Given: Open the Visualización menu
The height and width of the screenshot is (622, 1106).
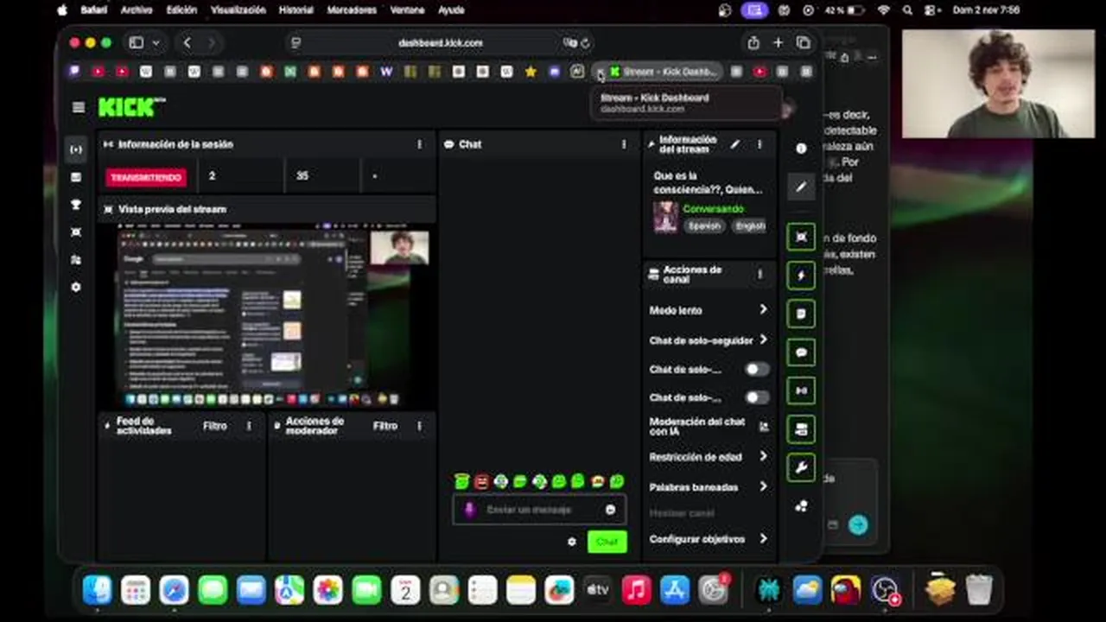Looking at the screenshot, I should pos(238,10).
